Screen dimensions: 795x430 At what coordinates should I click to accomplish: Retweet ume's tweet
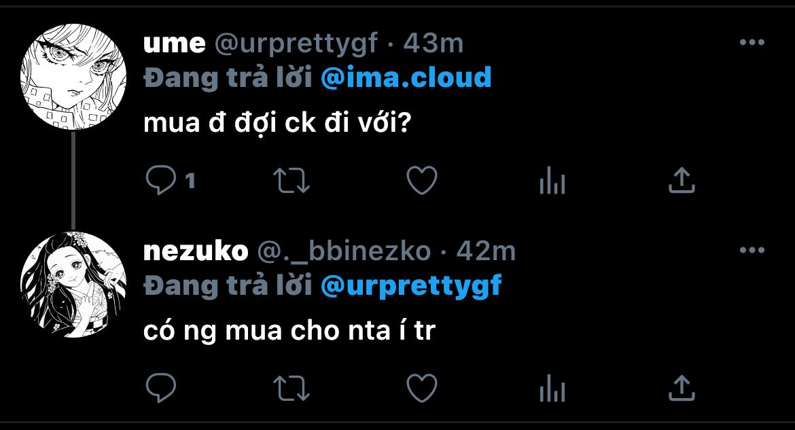pyautogui.click(x=291, y=180)
